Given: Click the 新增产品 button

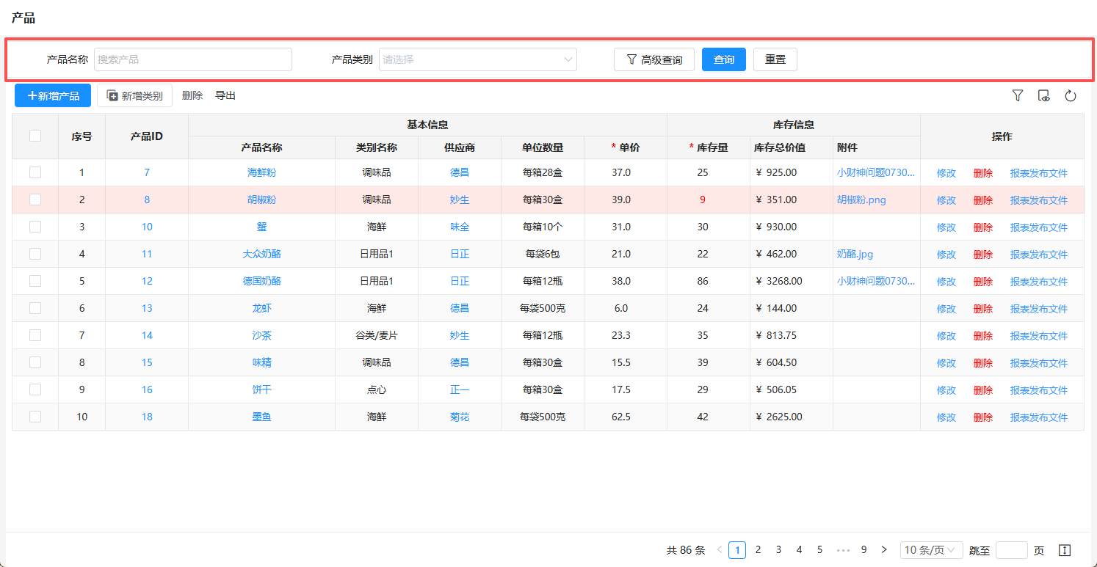Looking at the screenshot, I should coord(53,95).
